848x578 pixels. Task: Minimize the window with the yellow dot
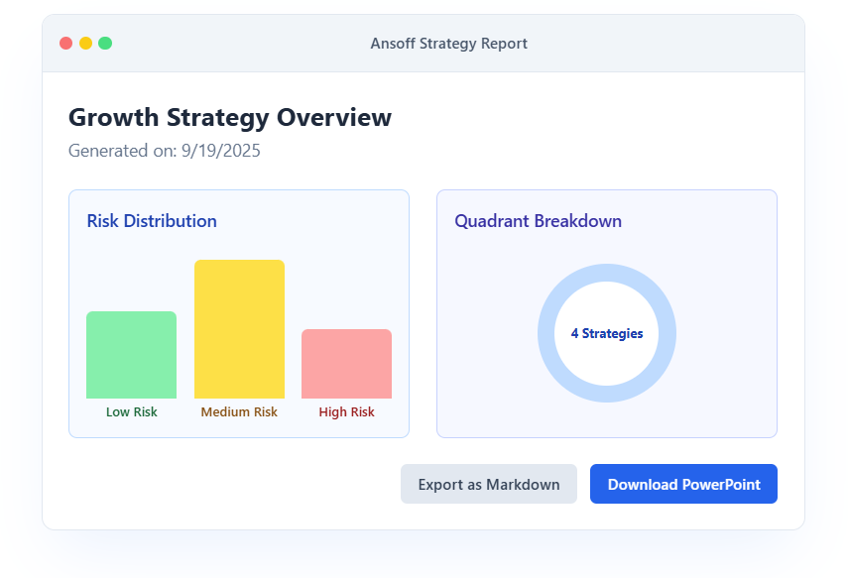pos(85,44)
